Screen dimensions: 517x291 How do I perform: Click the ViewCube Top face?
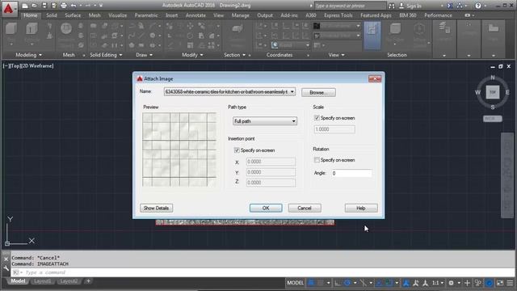(493, 92)
